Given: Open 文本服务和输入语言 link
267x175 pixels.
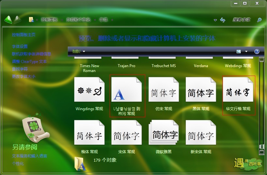Looking at the screenshot, I should [29, 156].
